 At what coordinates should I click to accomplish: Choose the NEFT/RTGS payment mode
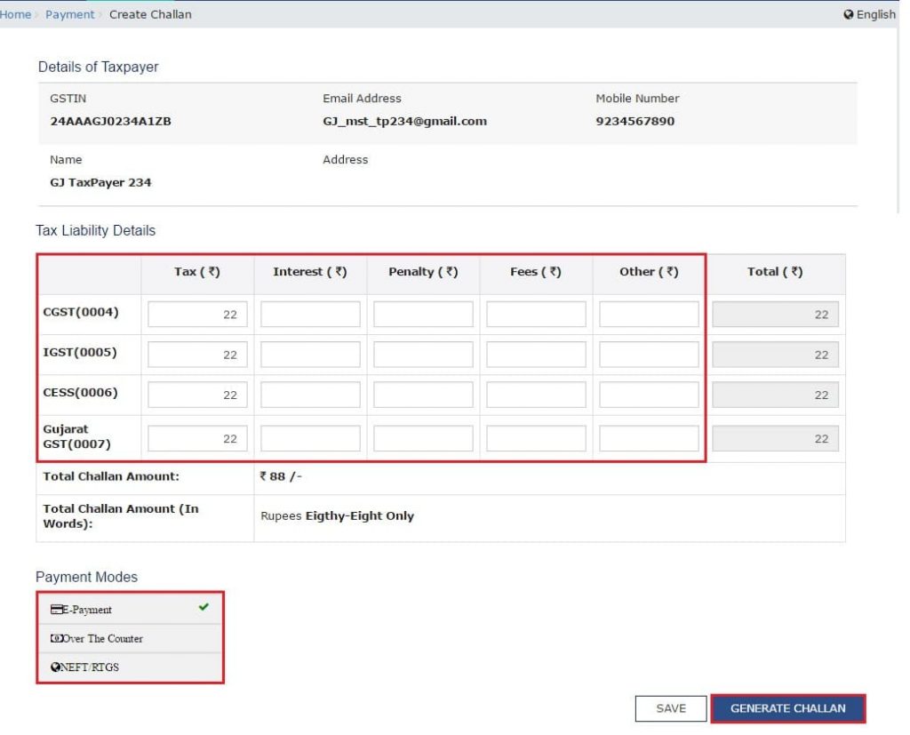pos(89,667)
